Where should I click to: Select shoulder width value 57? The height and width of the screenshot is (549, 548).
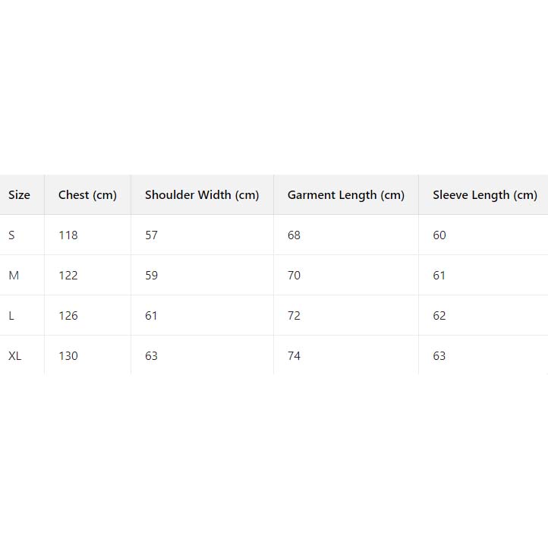(x=152, y=235)
